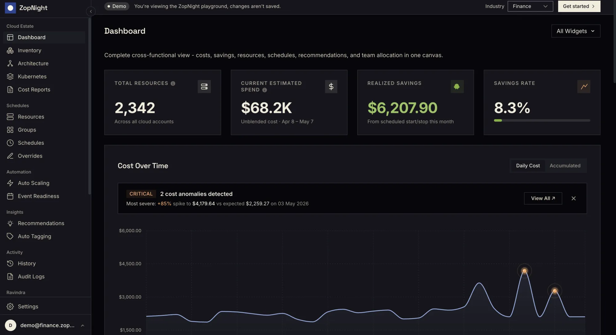The image size is (616, 335).
Task: Click the server icon on Total Resources card
Action: pyautogui.click(x=204, y=86)
